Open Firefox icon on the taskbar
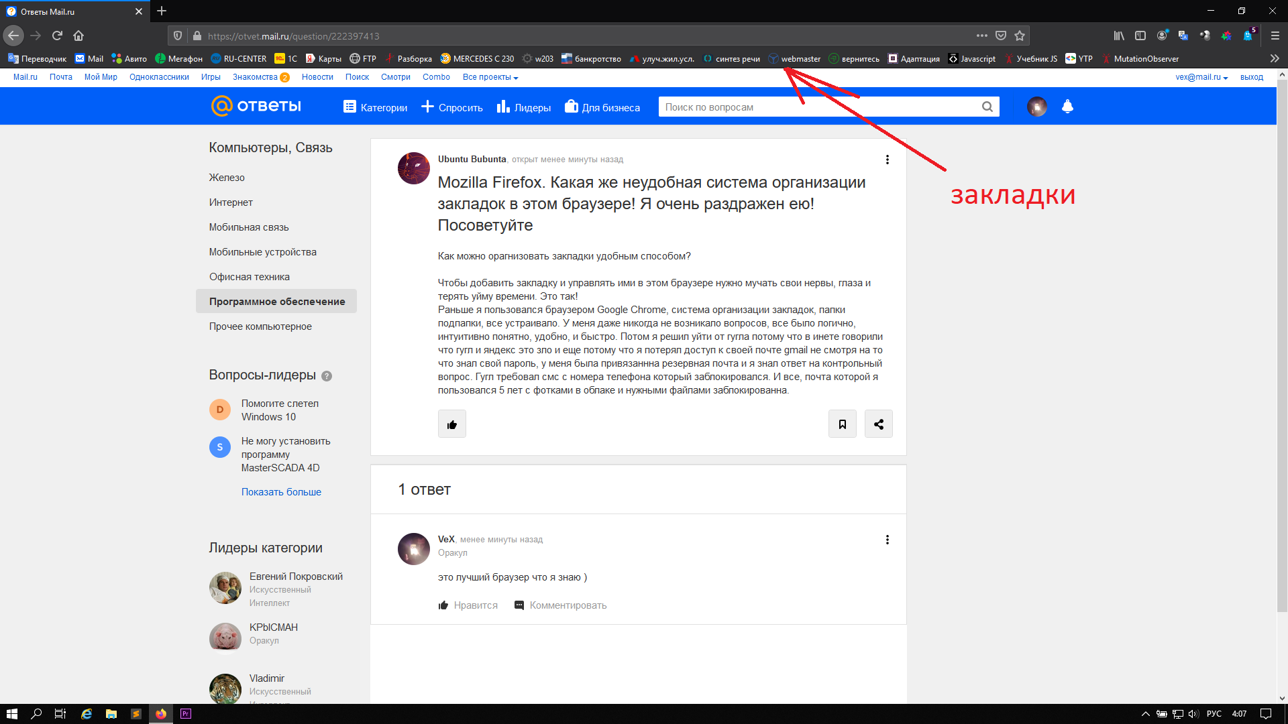Viewport: 1288px width, 724px height. click(161, 714)
